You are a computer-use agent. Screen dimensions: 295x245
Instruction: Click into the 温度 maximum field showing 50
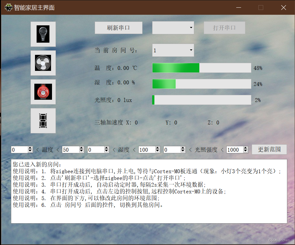click(x=71, y=149)
